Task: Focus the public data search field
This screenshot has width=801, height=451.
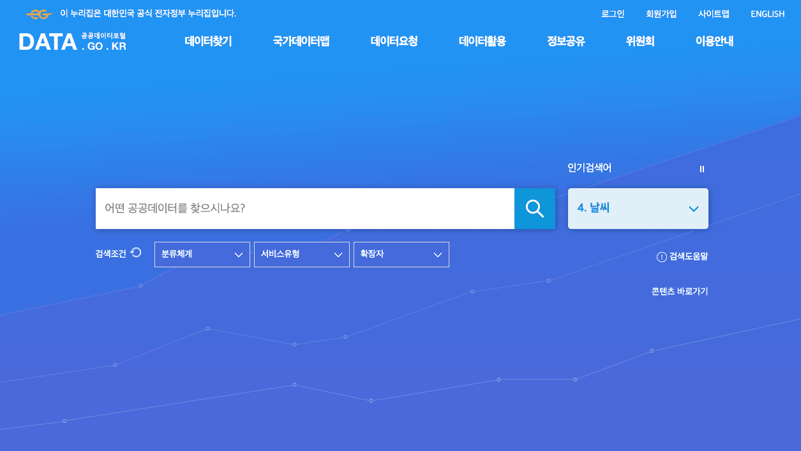Action: tap(305, 209)
